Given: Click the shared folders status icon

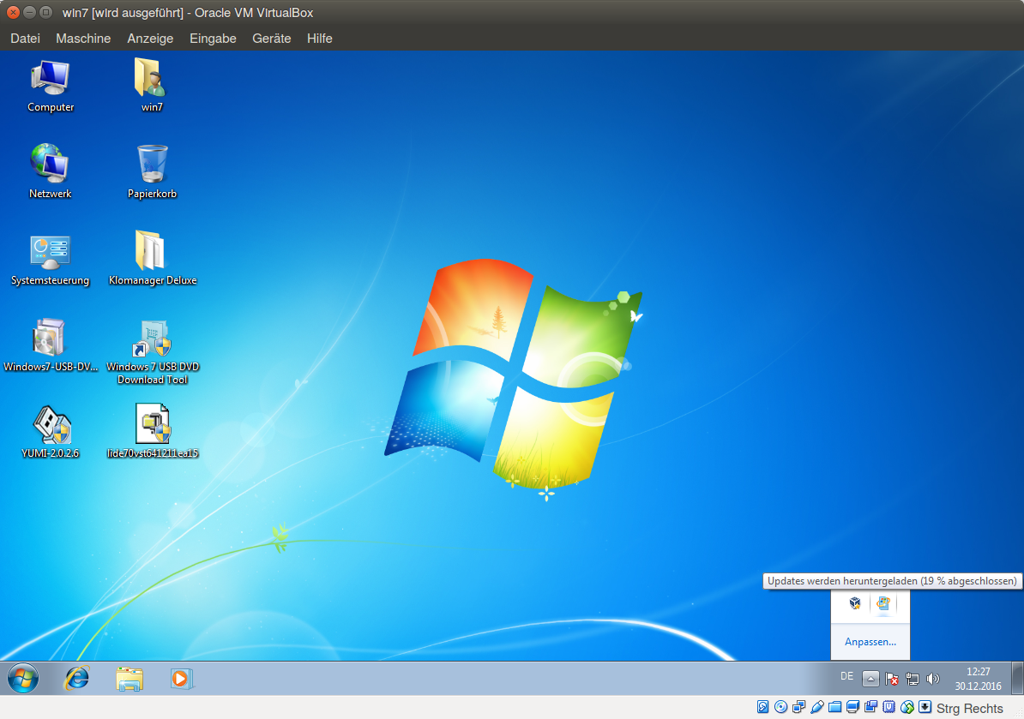Looking at the screenshot, I should point(835,707).
